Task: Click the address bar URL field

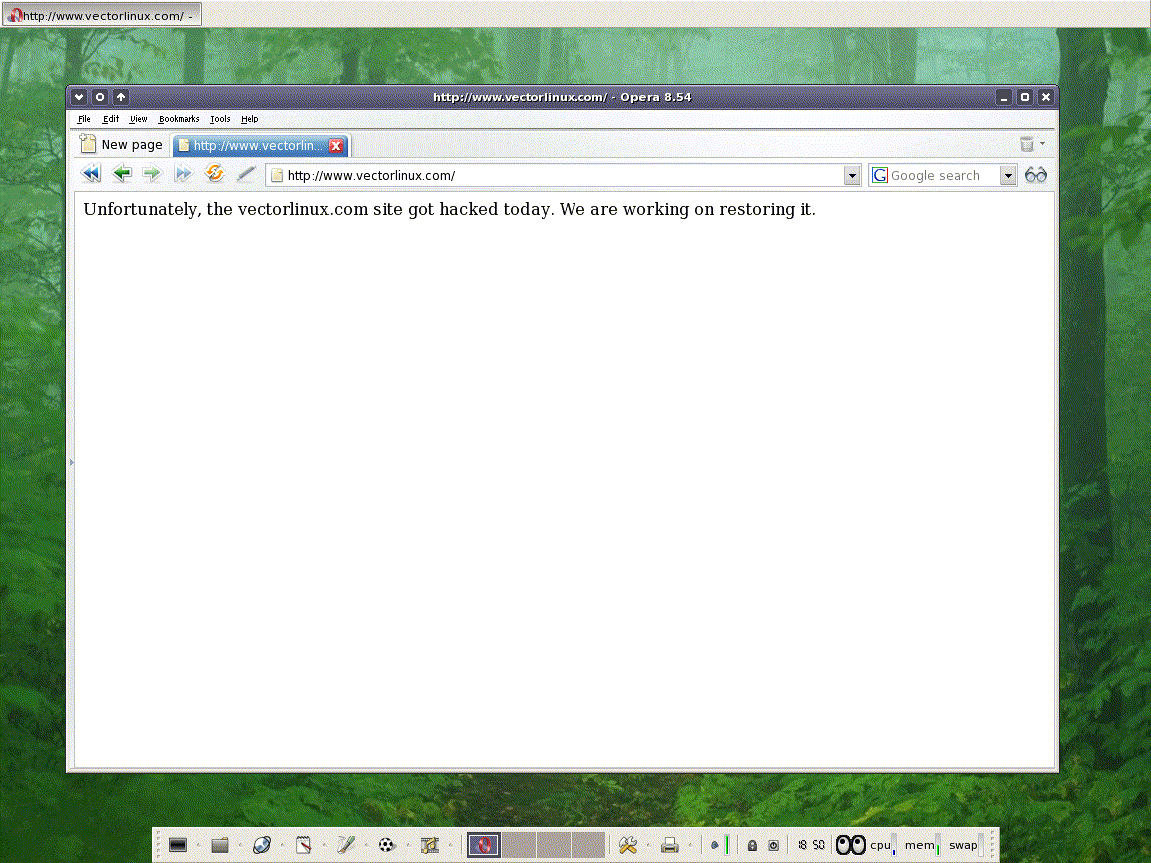Action: point(563,176)
